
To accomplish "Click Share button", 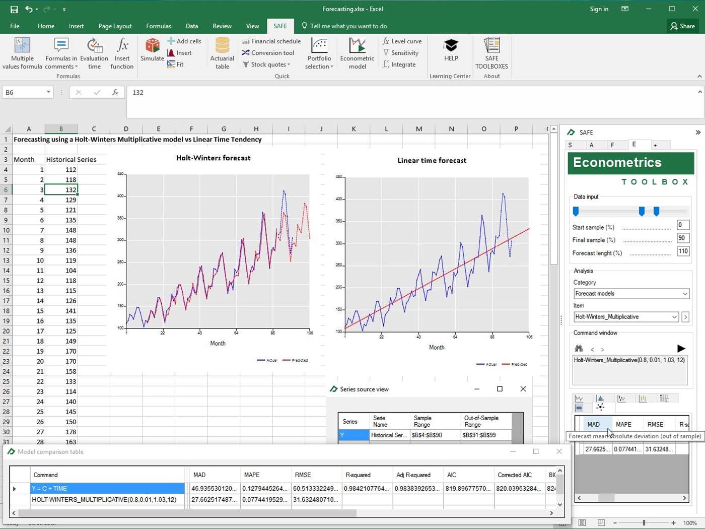I will pyautogui.click(x=683, y=26).
